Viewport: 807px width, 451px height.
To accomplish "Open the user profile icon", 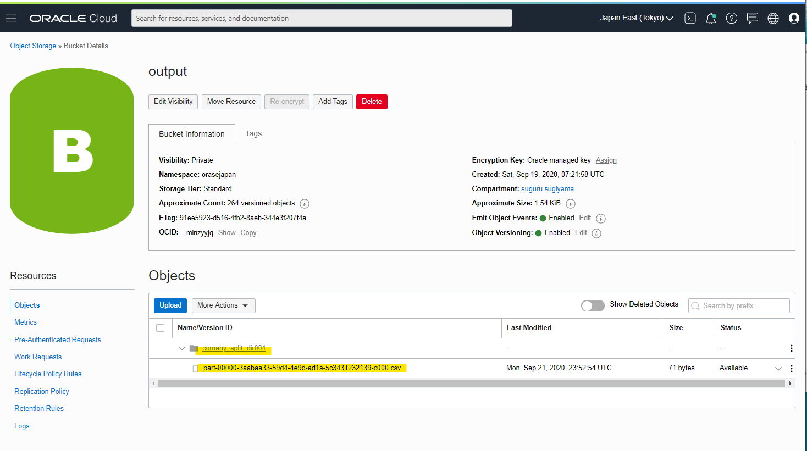I will point(794,18).
